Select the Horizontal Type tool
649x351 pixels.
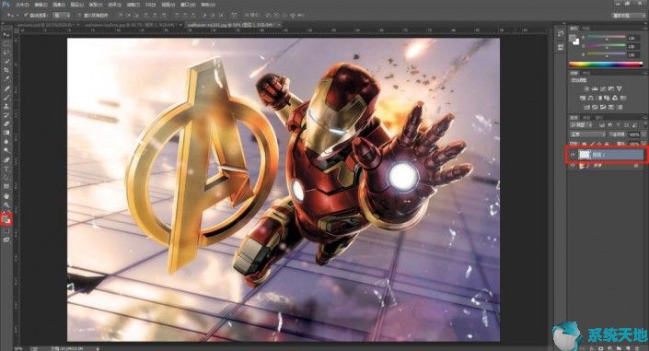pos(6,170)
